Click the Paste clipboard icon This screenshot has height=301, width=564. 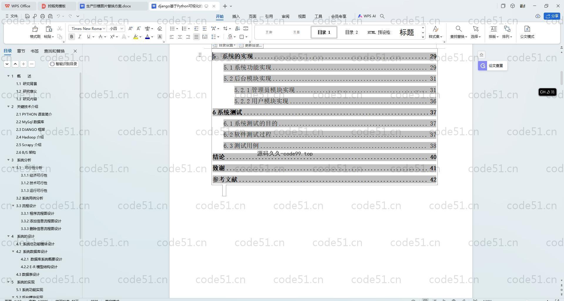(49, 29)
